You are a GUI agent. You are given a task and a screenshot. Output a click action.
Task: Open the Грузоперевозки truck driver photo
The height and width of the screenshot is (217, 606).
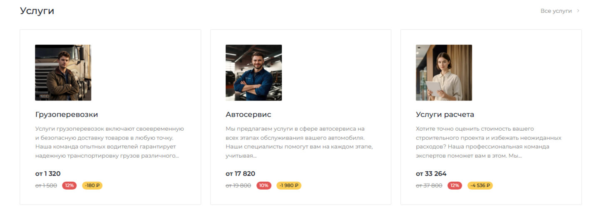point(63,73)
